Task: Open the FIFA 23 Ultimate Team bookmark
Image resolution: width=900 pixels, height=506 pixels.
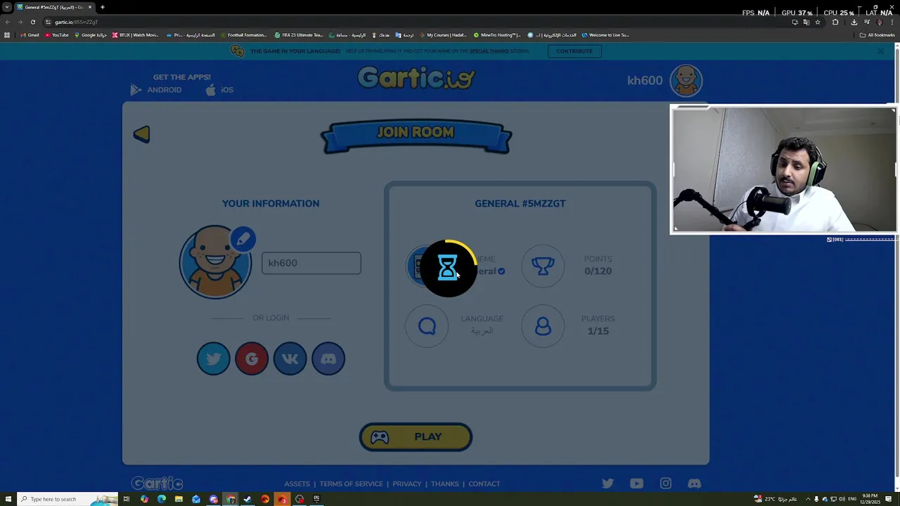Action: 299,35
